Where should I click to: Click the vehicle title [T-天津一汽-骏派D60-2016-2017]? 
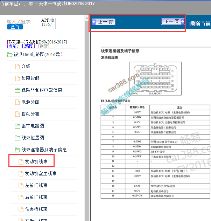(37, 42)
